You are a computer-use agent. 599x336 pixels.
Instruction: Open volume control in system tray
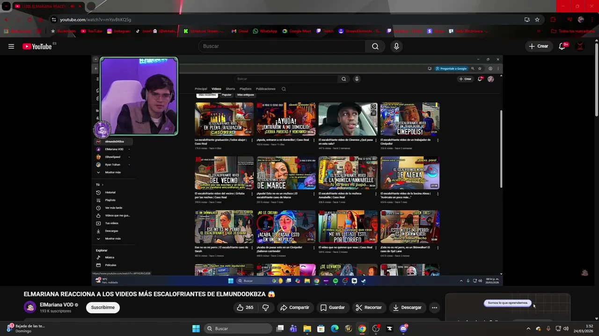[x=566, y=329]
